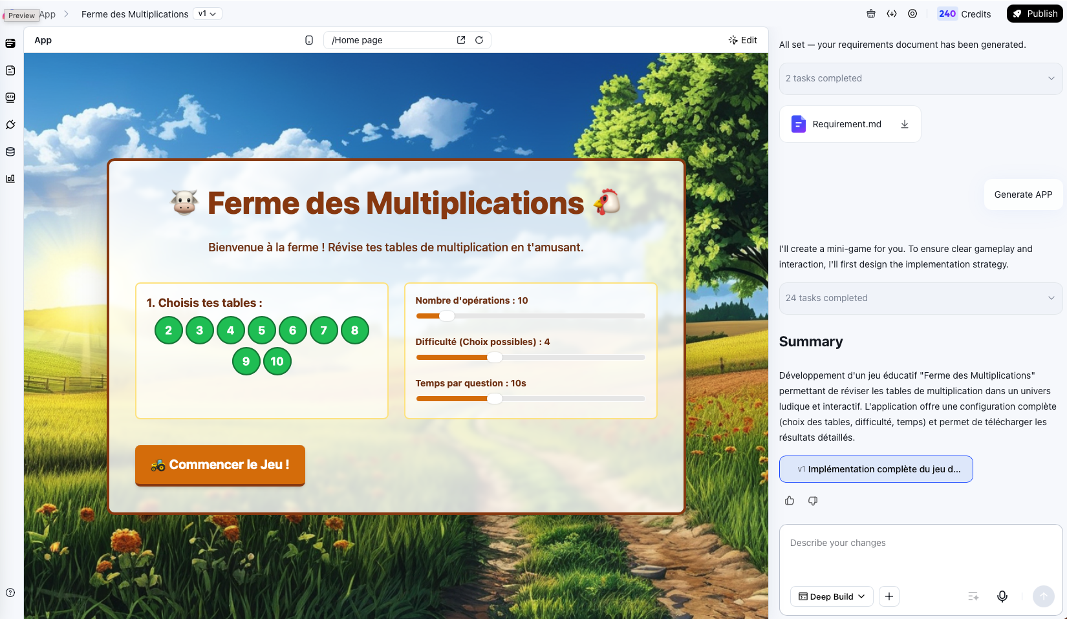The image size is (1067, 619).
Task: Toggle multiplication table 2
Action: 168,330
